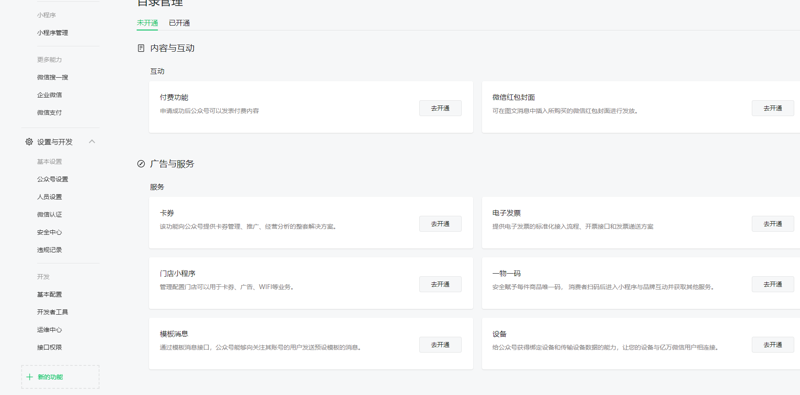Click the 卡券 card title
The image size is (800, 395).
pos(167,213)
